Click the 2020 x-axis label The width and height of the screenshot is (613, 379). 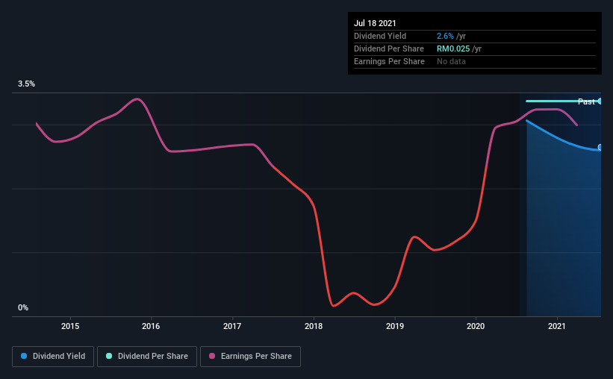click(x=476, y=326)
